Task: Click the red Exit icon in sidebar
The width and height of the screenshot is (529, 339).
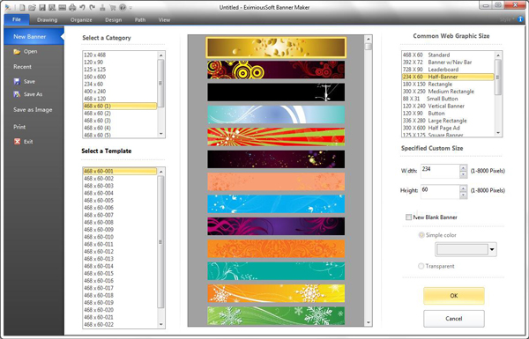Action: click(18, 142)
